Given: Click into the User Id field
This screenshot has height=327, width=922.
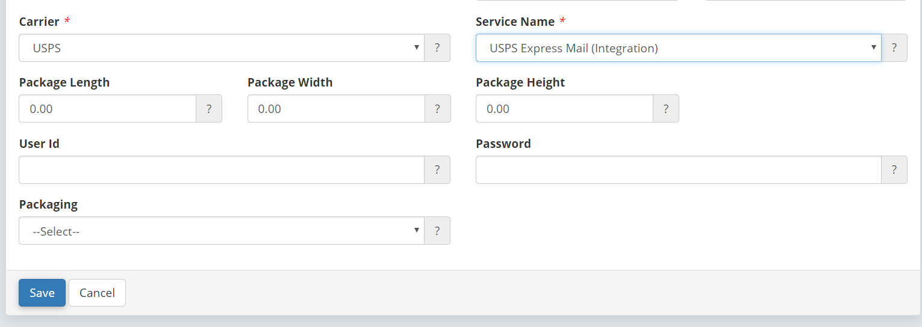Looking at the screenshot, I should click(222, 170).
